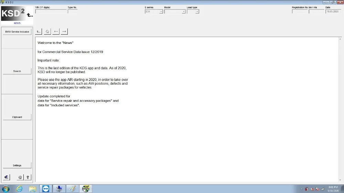Click the Type No. input field

click(72, 12)
